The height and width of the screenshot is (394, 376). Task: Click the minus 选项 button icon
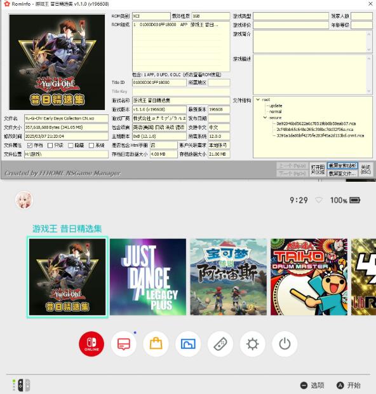click(304, 385)
